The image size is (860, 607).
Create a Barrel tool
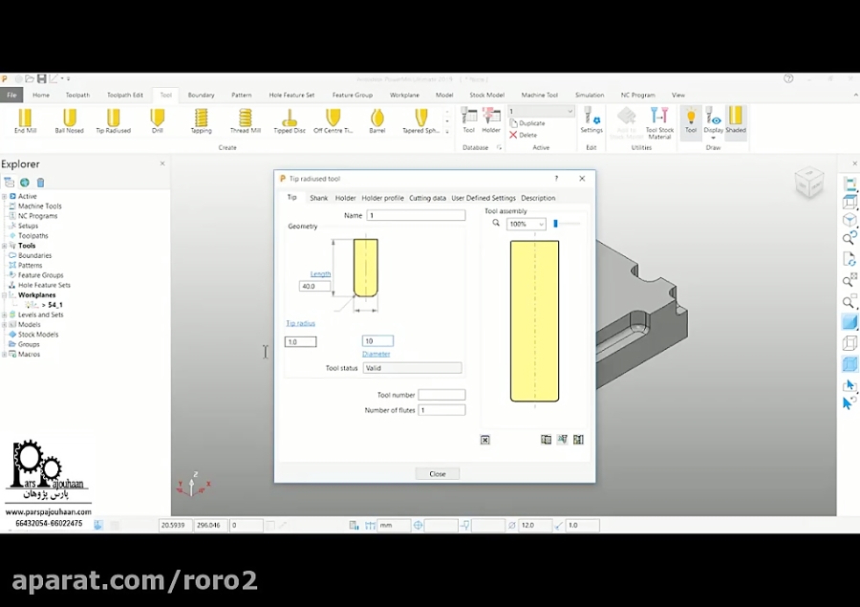pos(376,119)
